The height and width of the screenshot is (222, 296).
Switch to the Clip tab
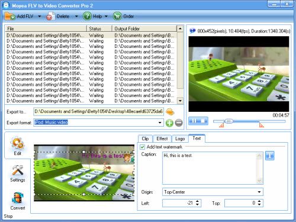point(145,139)
